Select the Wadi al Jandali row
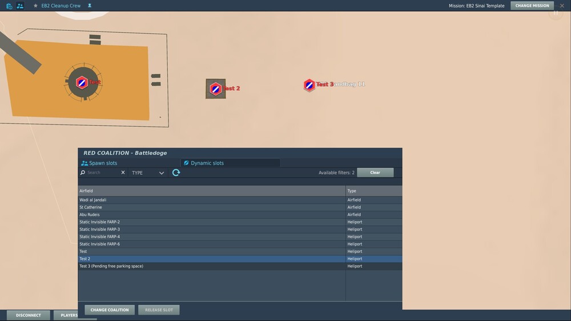 [x=240, y=200]
